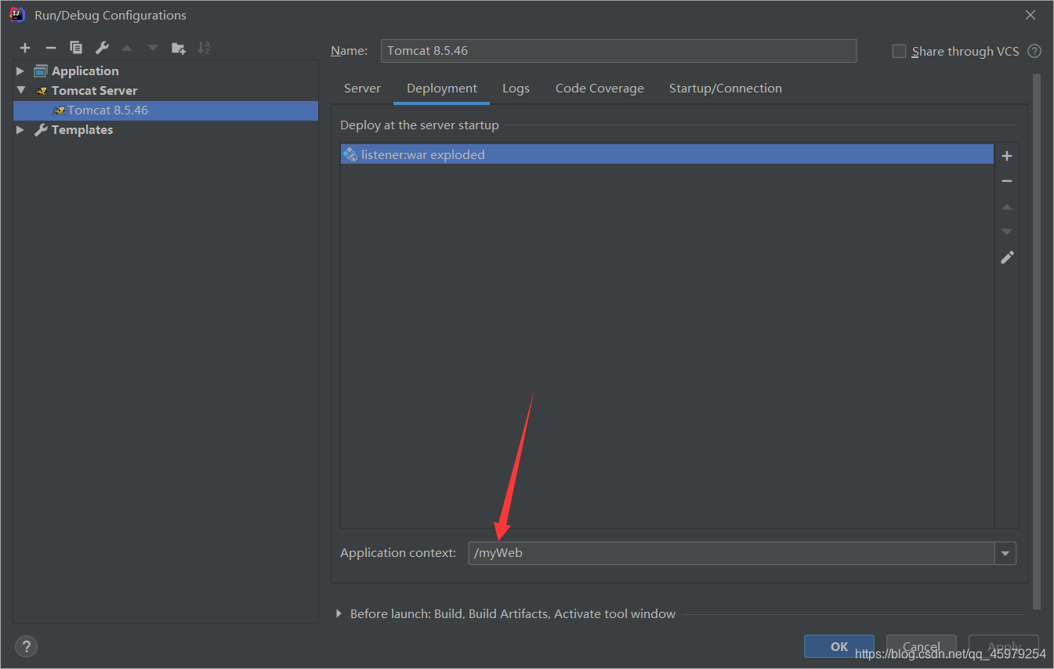Click the Application folder icon in tree
Screen dimensions: 1054x669
click(x=41, y=71)
